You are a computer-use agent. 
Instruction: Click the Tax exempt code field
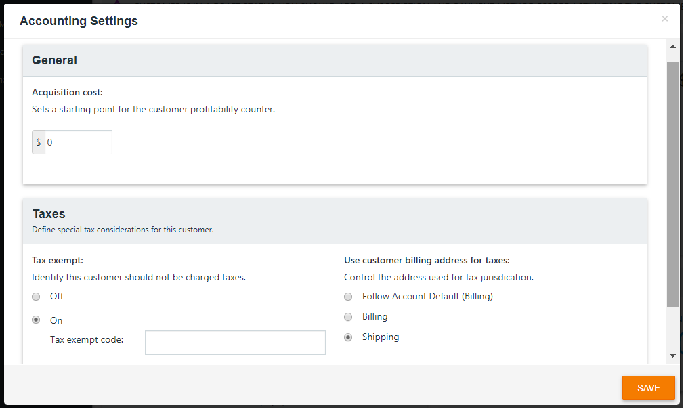coord(235,343)
